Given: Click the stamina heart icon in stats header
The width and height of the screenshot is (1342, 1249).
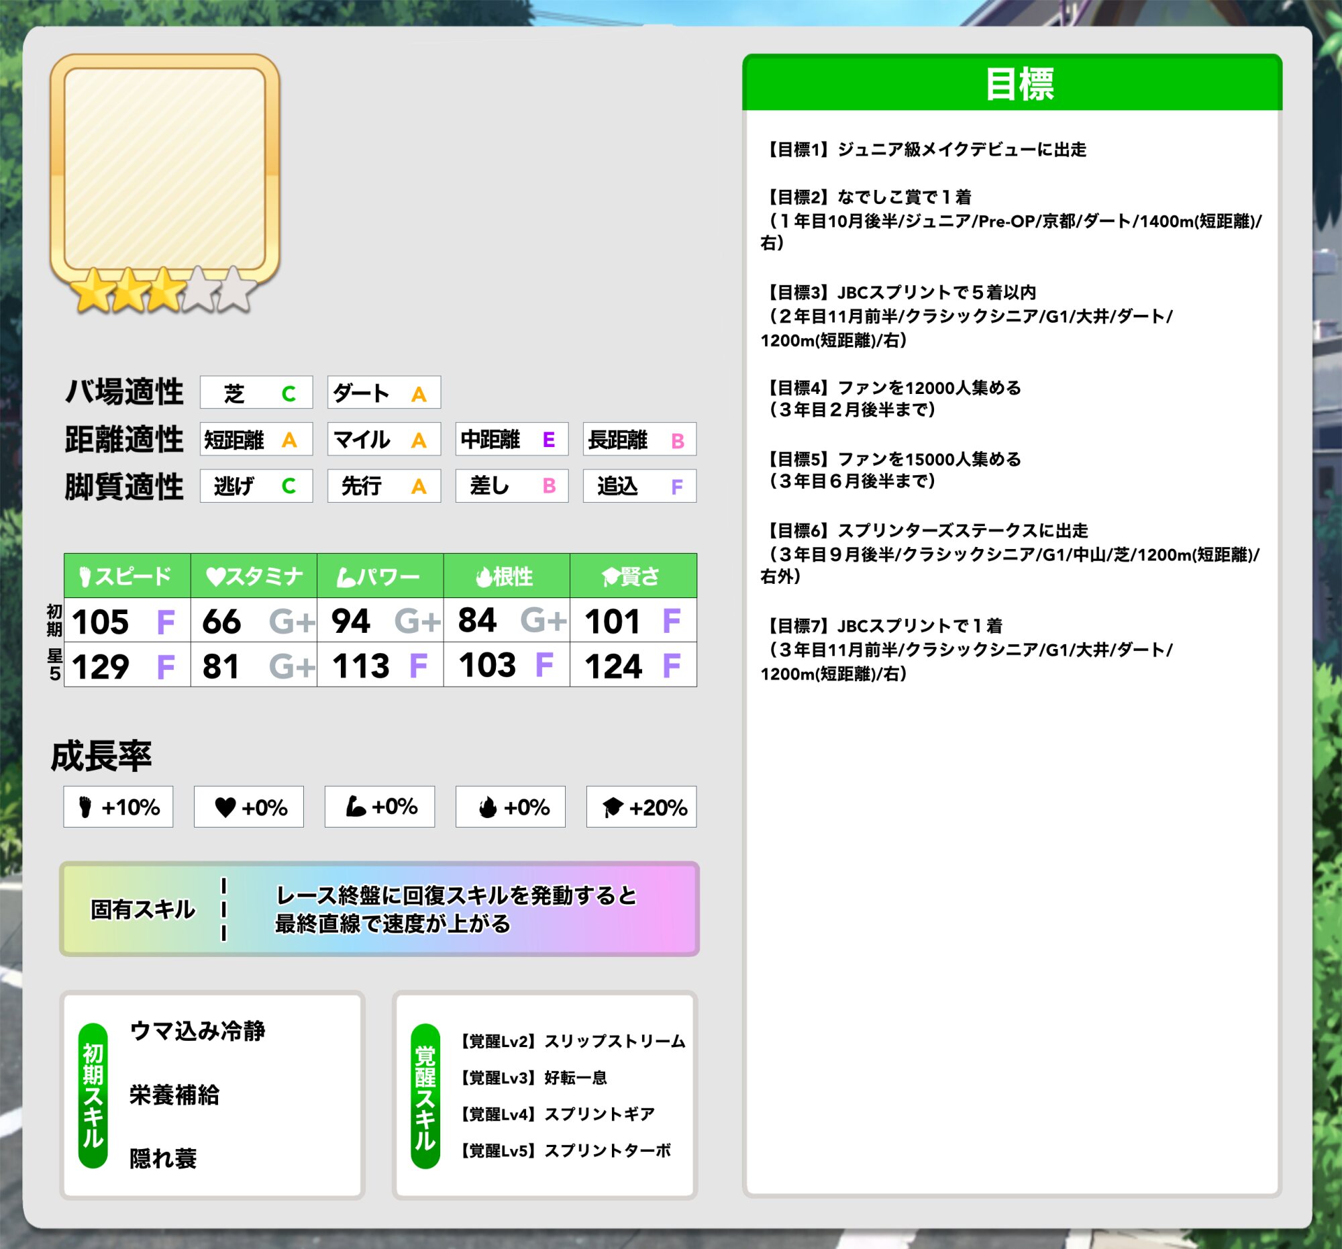Looking at the screenshot, I should pyautogui.click(x=215, y=577).
